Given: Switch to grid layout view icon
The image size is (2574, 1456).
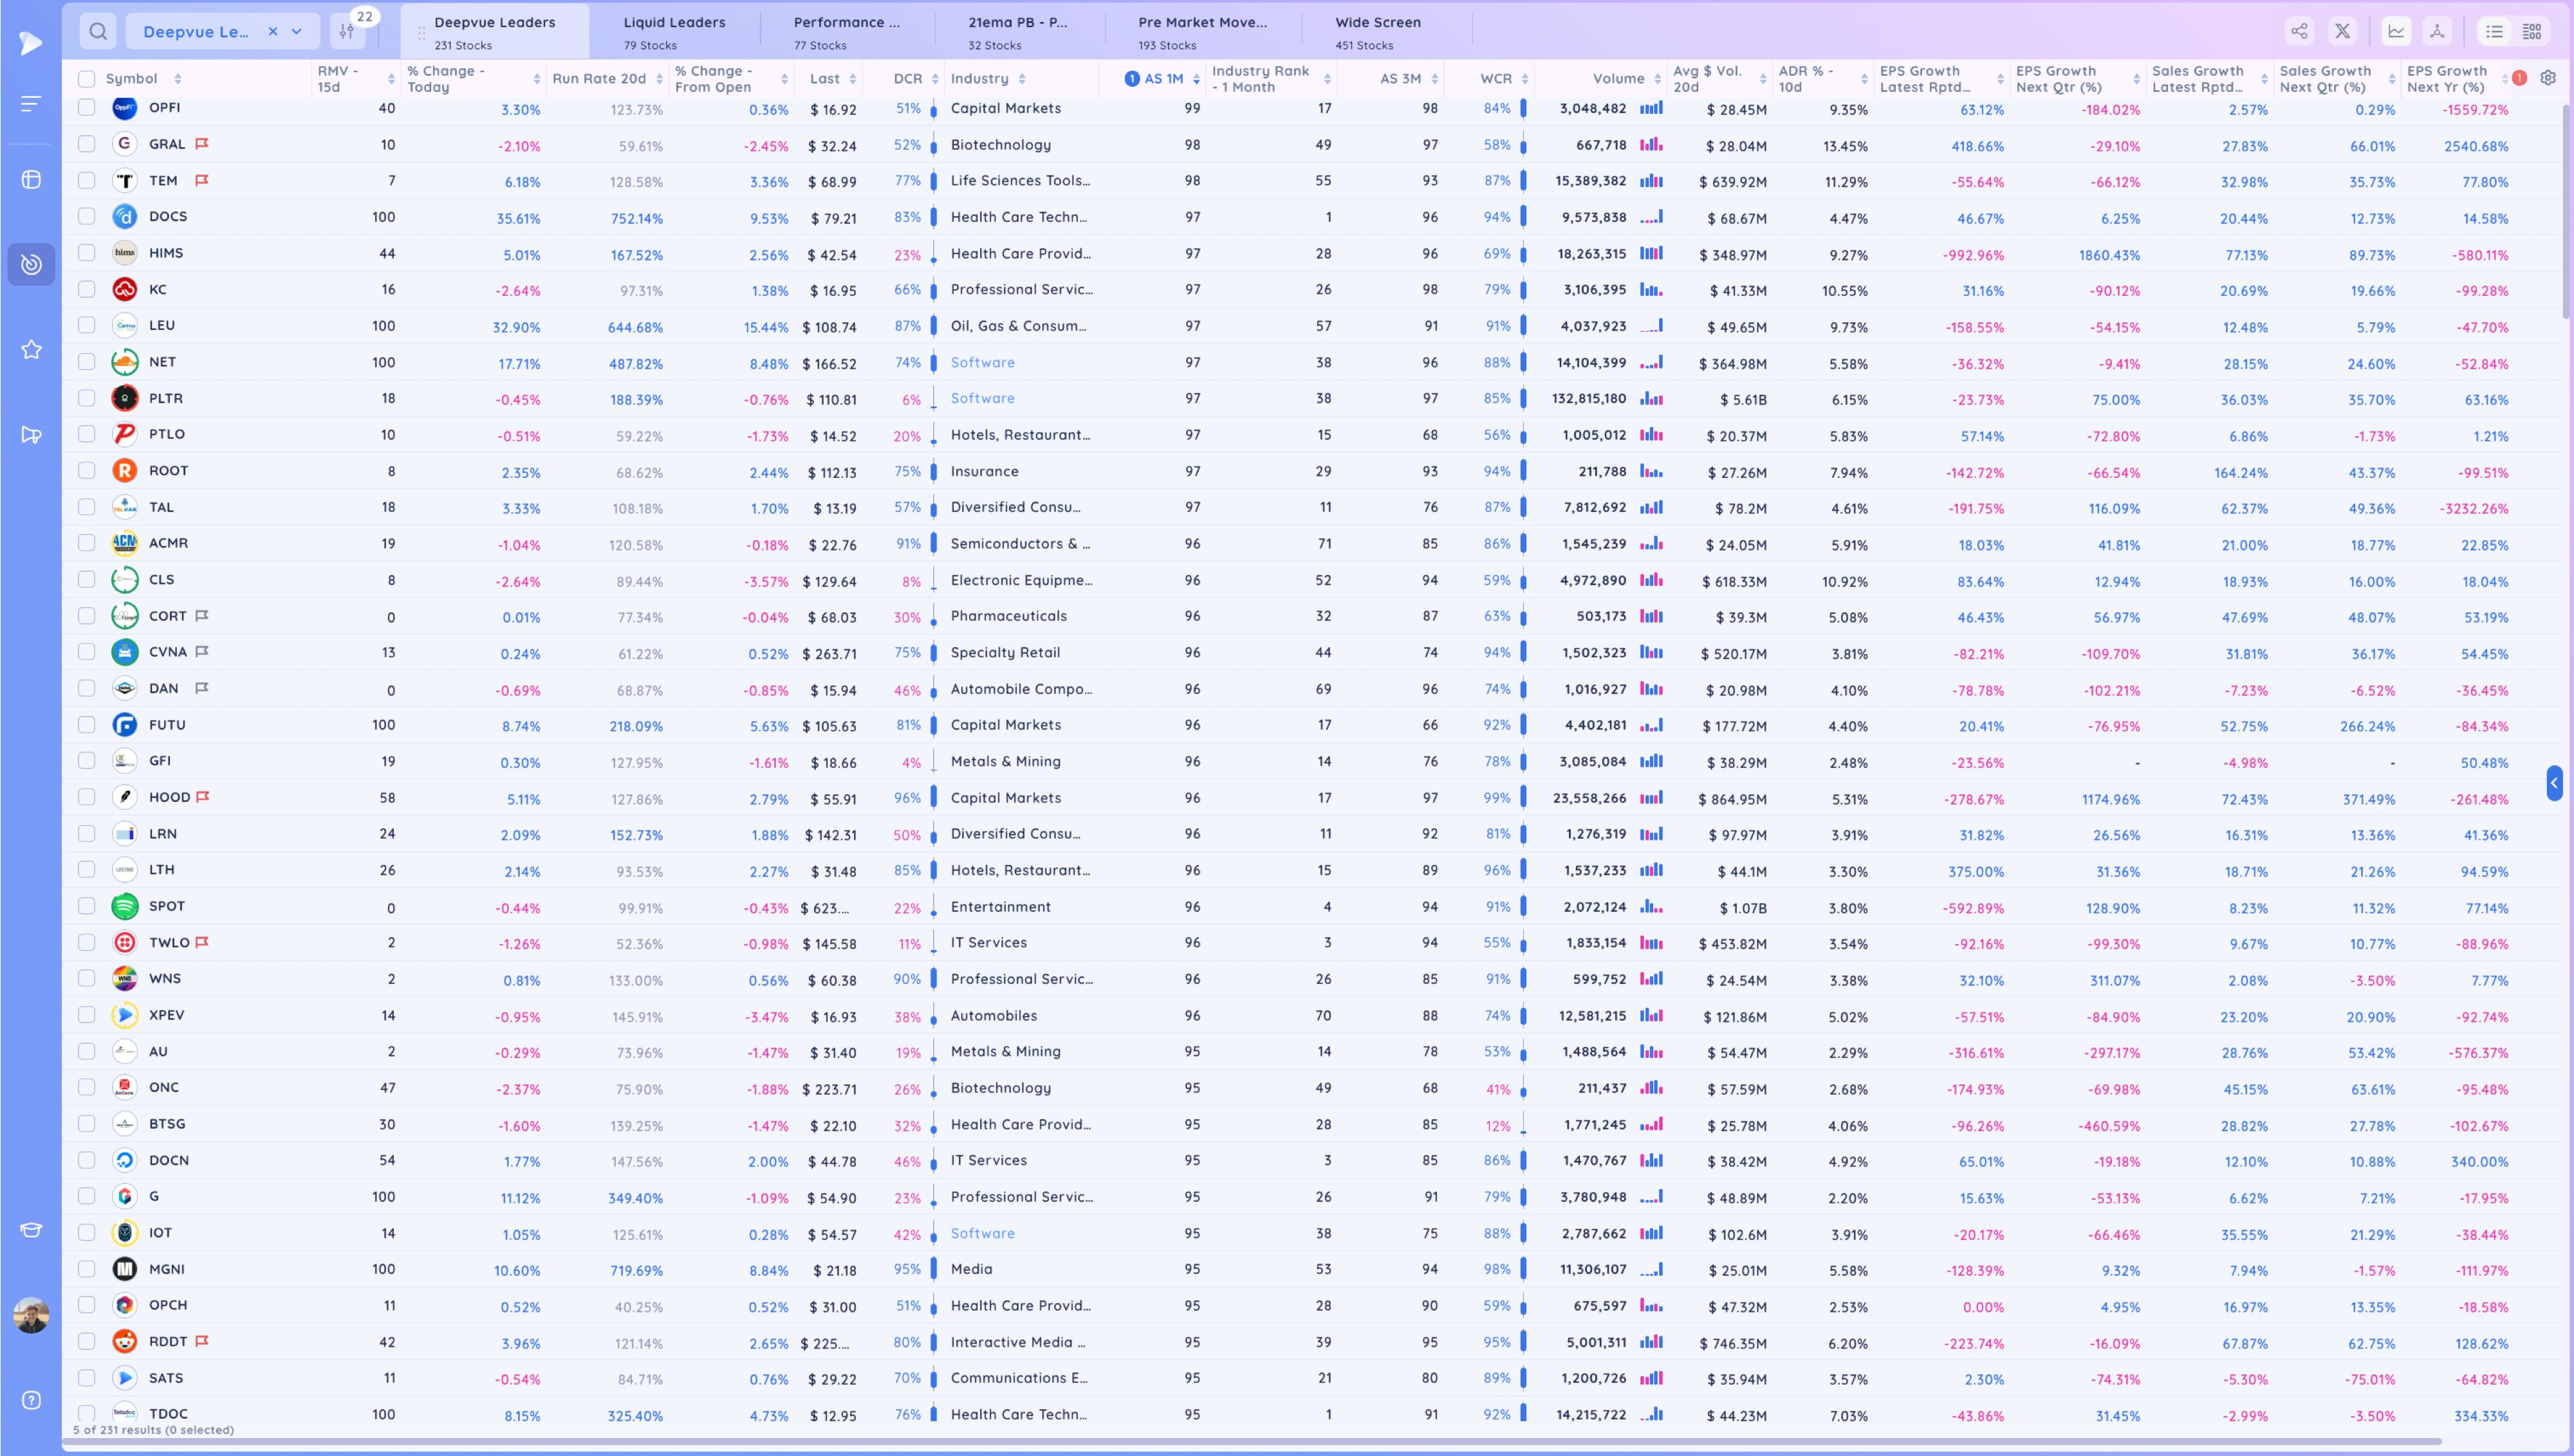Looking at the screenshot, I should (x=2532, y=31).
